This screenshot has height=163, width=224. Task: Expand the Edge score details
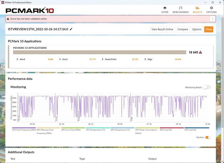point(145,59)
